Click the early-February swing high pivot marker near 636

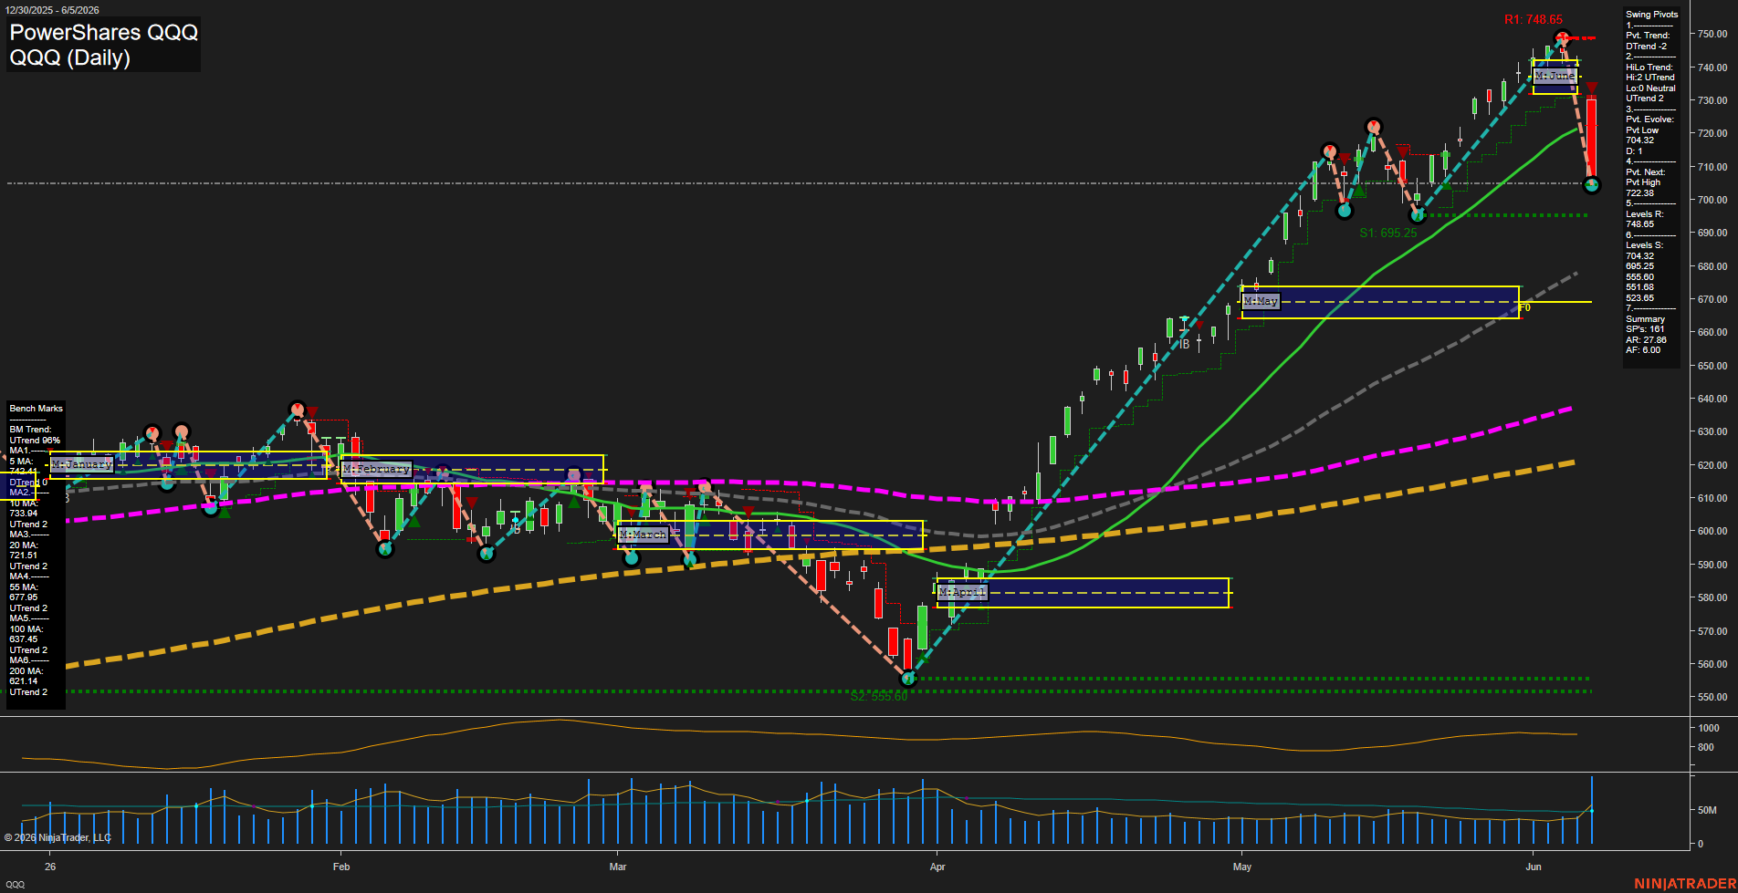[x=297, y=409]
